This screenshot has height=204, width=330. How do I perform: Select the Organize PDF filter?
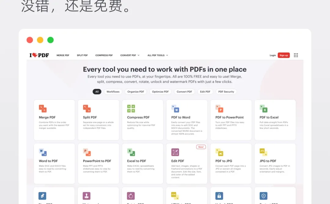pyautogui.click(x=136, y=91)
